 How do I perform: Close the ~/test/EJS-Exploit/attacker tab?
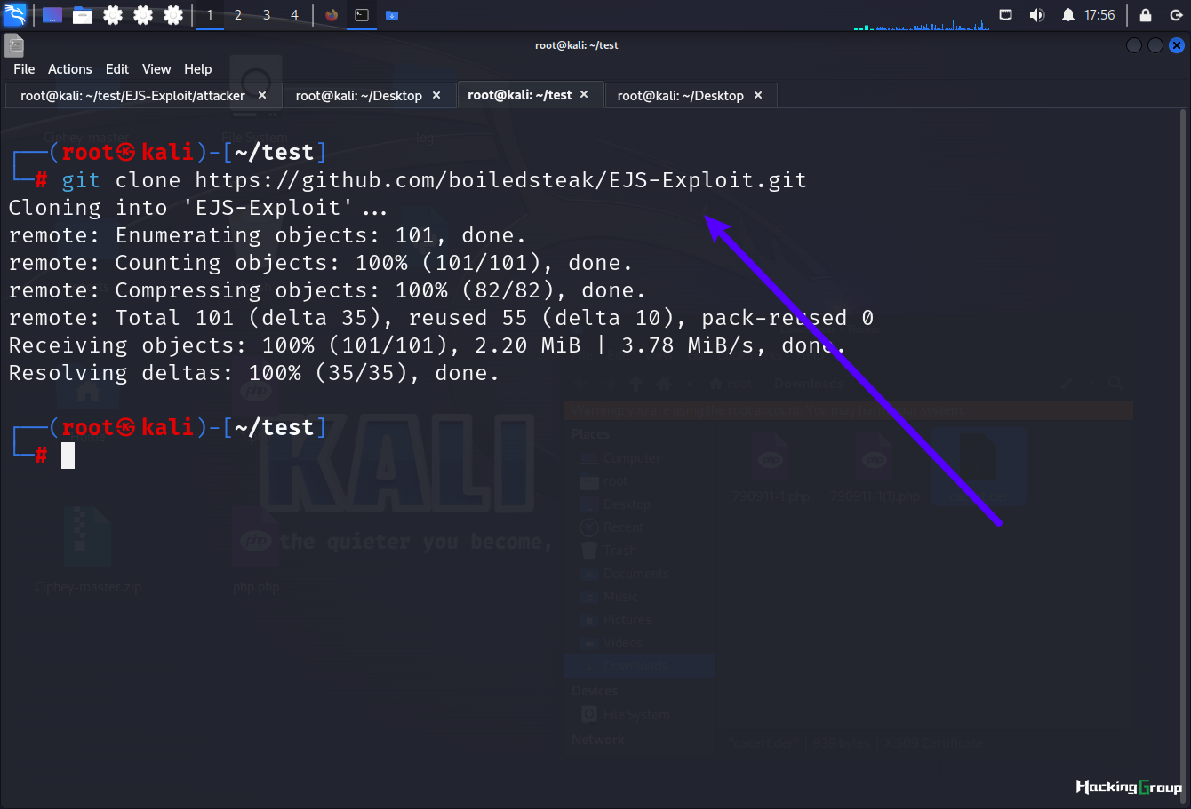262,95
